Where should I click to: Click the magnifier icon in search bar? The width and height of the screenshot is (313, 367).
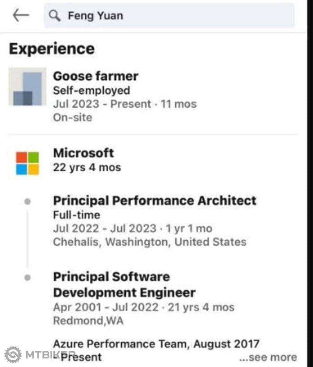click(x=55, y=16)
